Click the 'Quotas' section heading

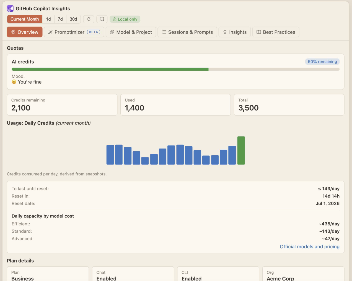point(15,48)
